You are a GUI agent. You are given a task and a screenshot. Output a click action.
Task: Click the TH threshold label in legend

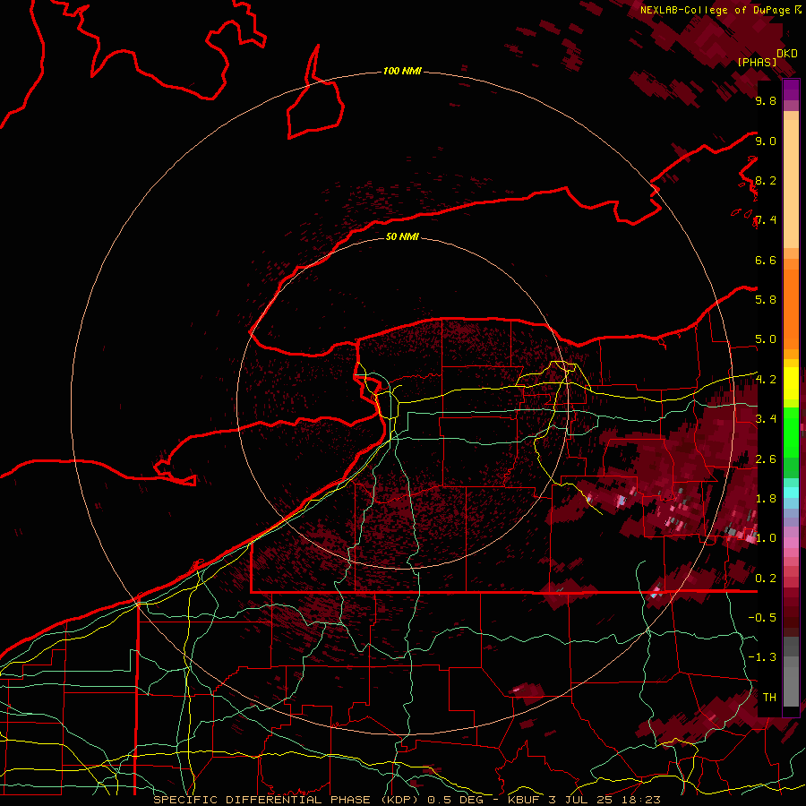point(769,697)
